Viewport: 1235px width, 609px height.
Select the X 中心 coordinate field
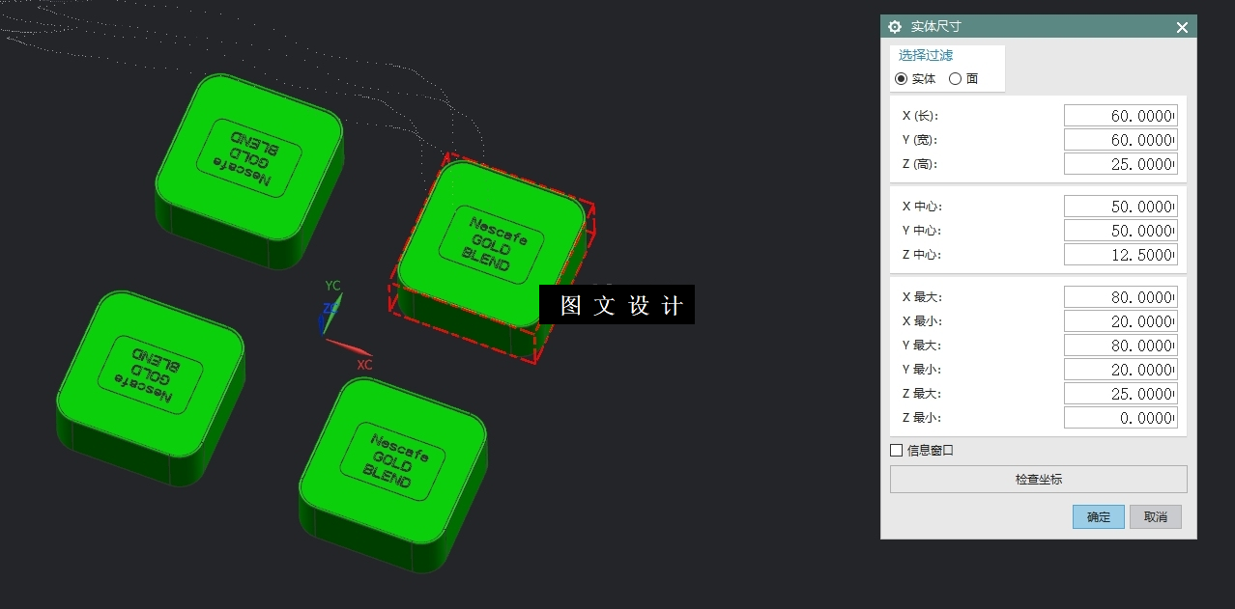[x=1119, y=205]
